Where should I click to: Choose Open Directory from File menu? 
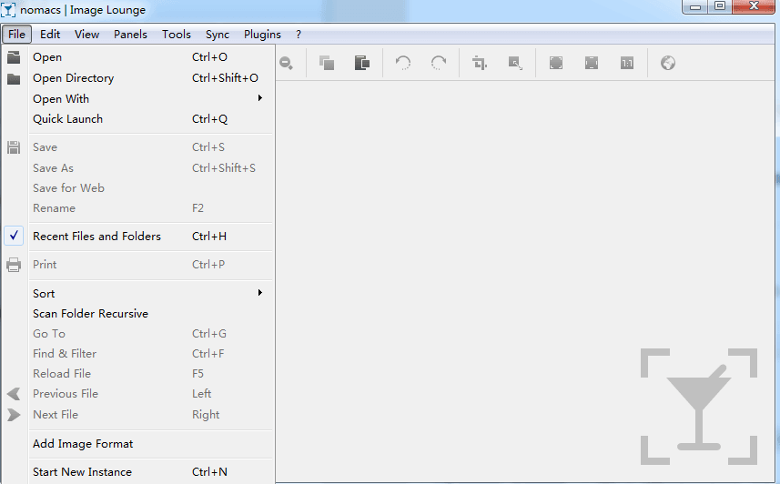pos(73,78)
